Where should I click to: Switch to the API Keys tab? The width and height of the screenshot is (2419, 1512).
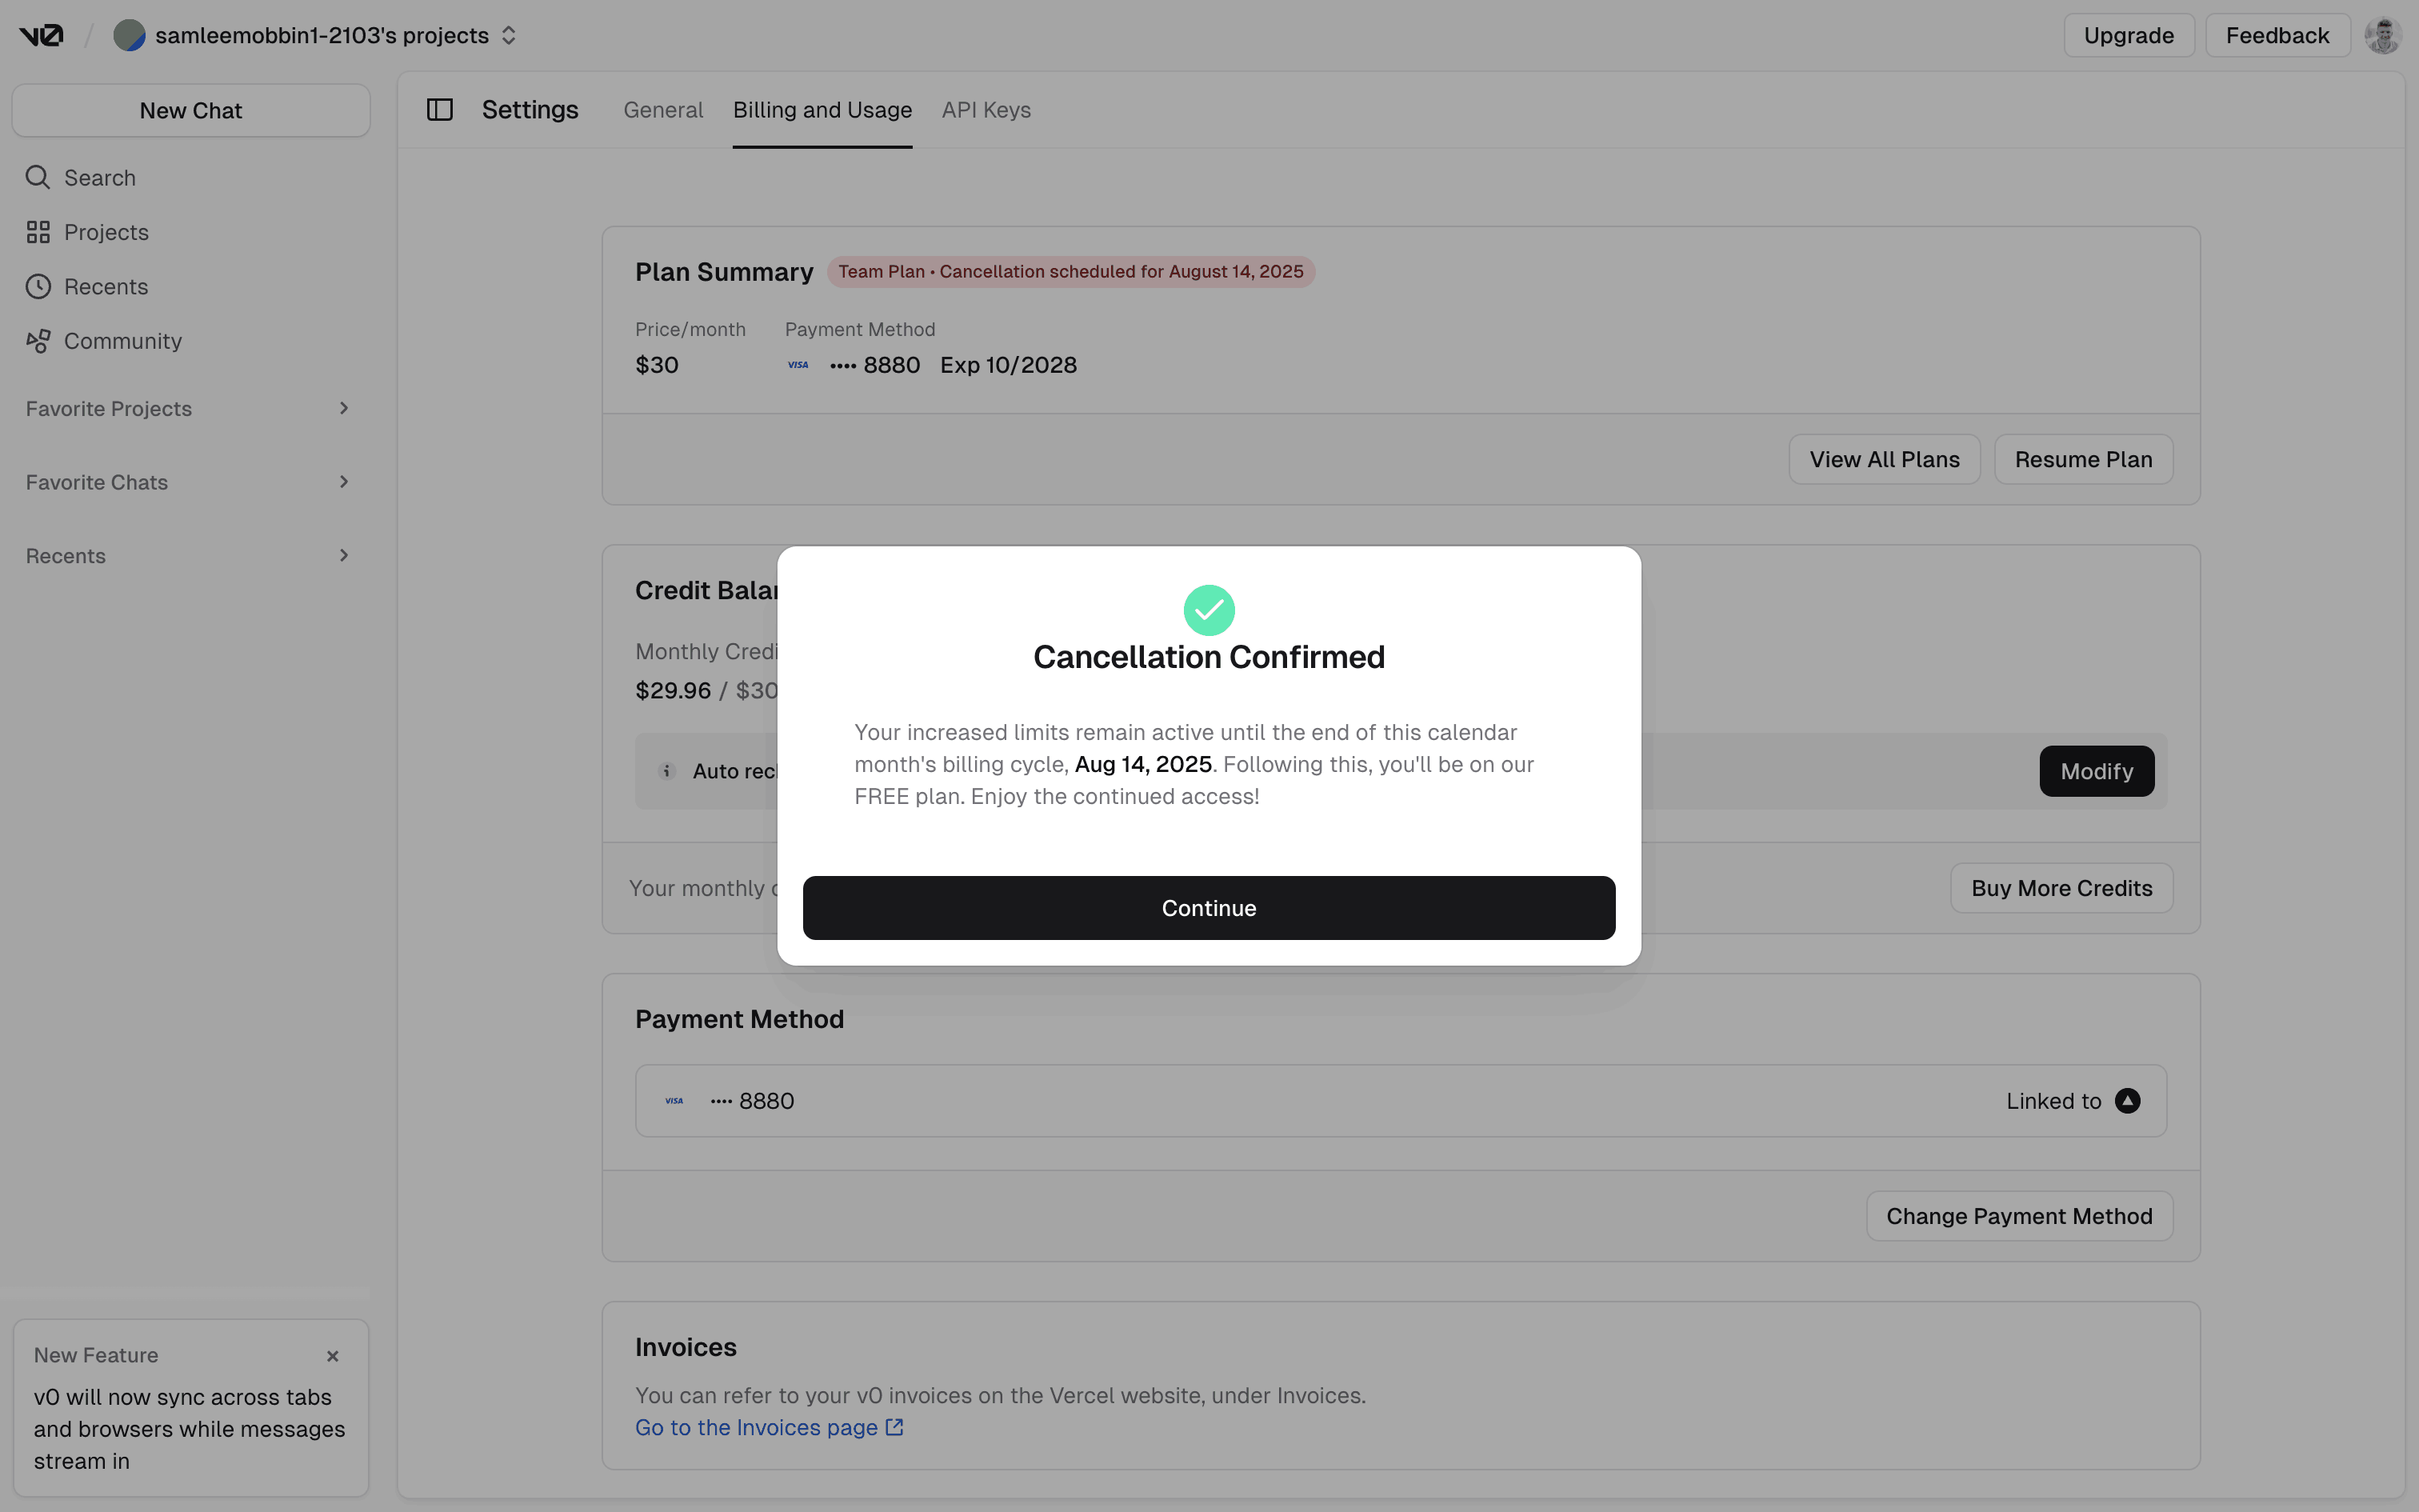pos(986,110)
